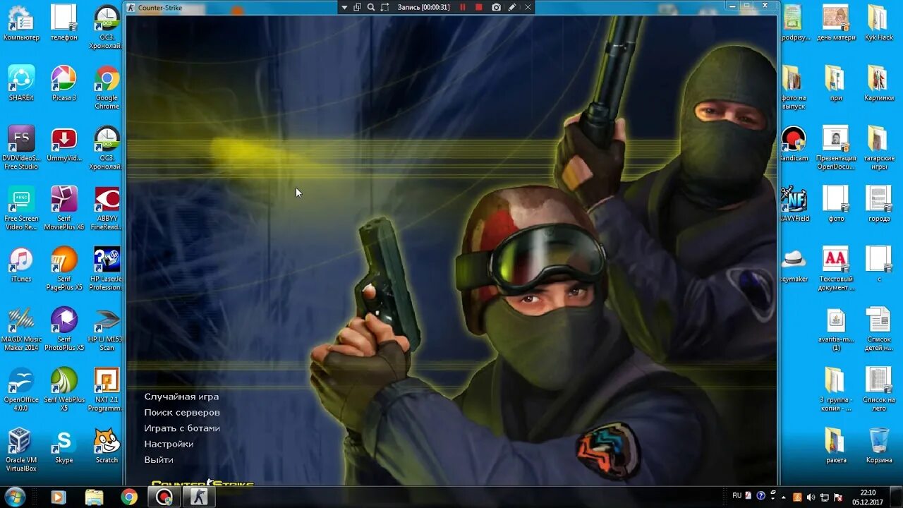The image size is (903, 508).
Task: Open the Windows Start menu
Action: click(15, 497)
